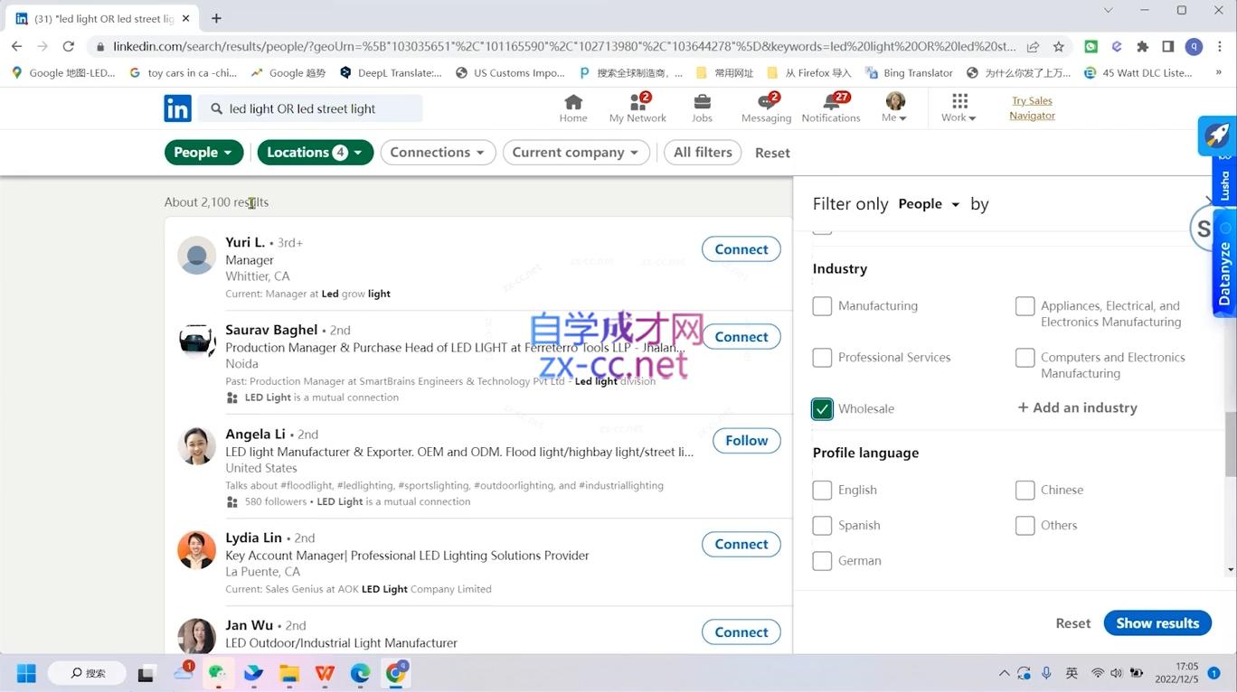The width and height of the screenshot is (1237, 692).
Task: Connect with Lydia Lin
Action: [740, 544]
